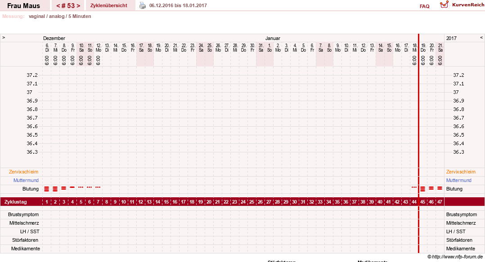Viewport: 485px width, 262px height.
Task: Click the left Muttermund label
Action: point(26,181)
